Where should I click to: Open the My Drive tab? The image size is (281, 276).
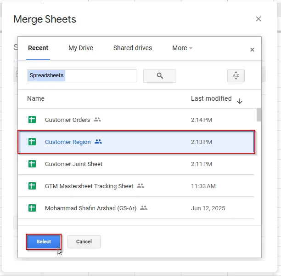point(81,48)
